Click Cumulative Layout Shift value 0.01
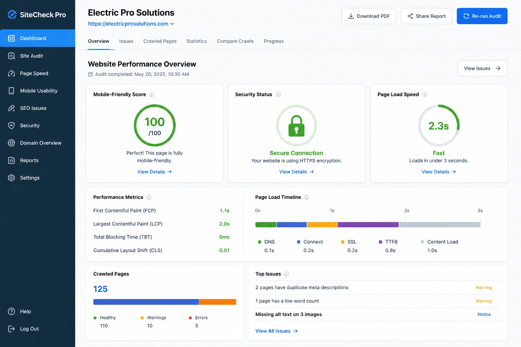The image size is (521, 347). pyautogui.click(x=224, y=250)
